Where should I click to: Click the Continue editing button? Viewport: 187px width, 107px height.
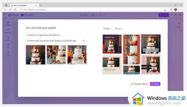click(x=139, y=84)
